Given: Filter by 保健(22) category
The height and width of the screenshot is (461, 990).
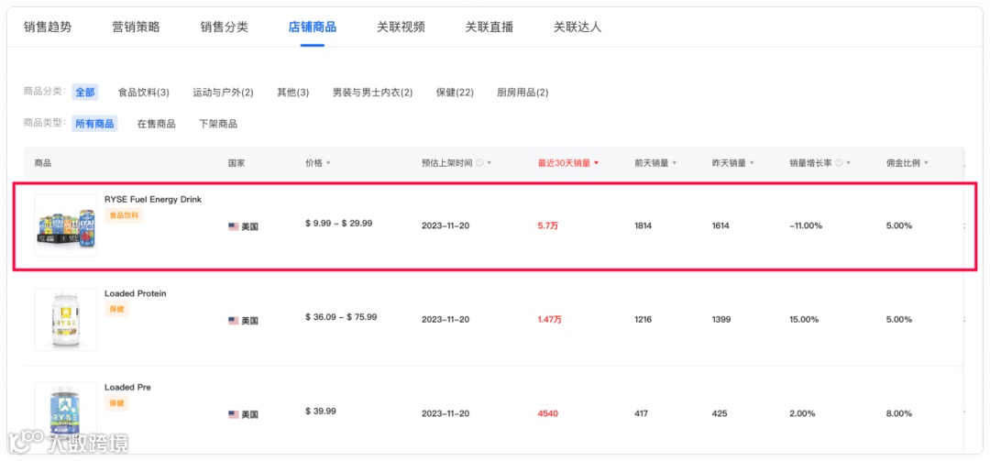Looking at the screenshot, I should click(455, 93).
